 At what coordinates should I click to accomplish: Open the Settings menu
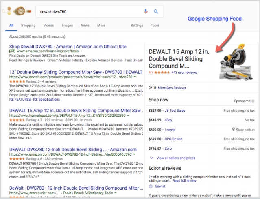(x=137, y=25)
